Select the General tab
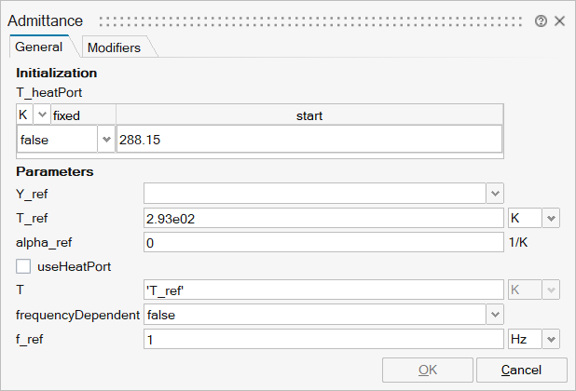Image resolution: width=576 pixels, height=391 pixels. 38,47
